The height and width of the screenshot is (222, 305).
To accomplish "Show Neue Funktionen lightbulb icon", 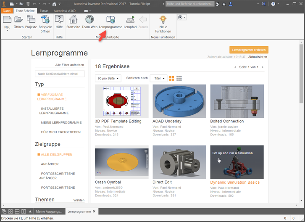I will click(163, 19).
